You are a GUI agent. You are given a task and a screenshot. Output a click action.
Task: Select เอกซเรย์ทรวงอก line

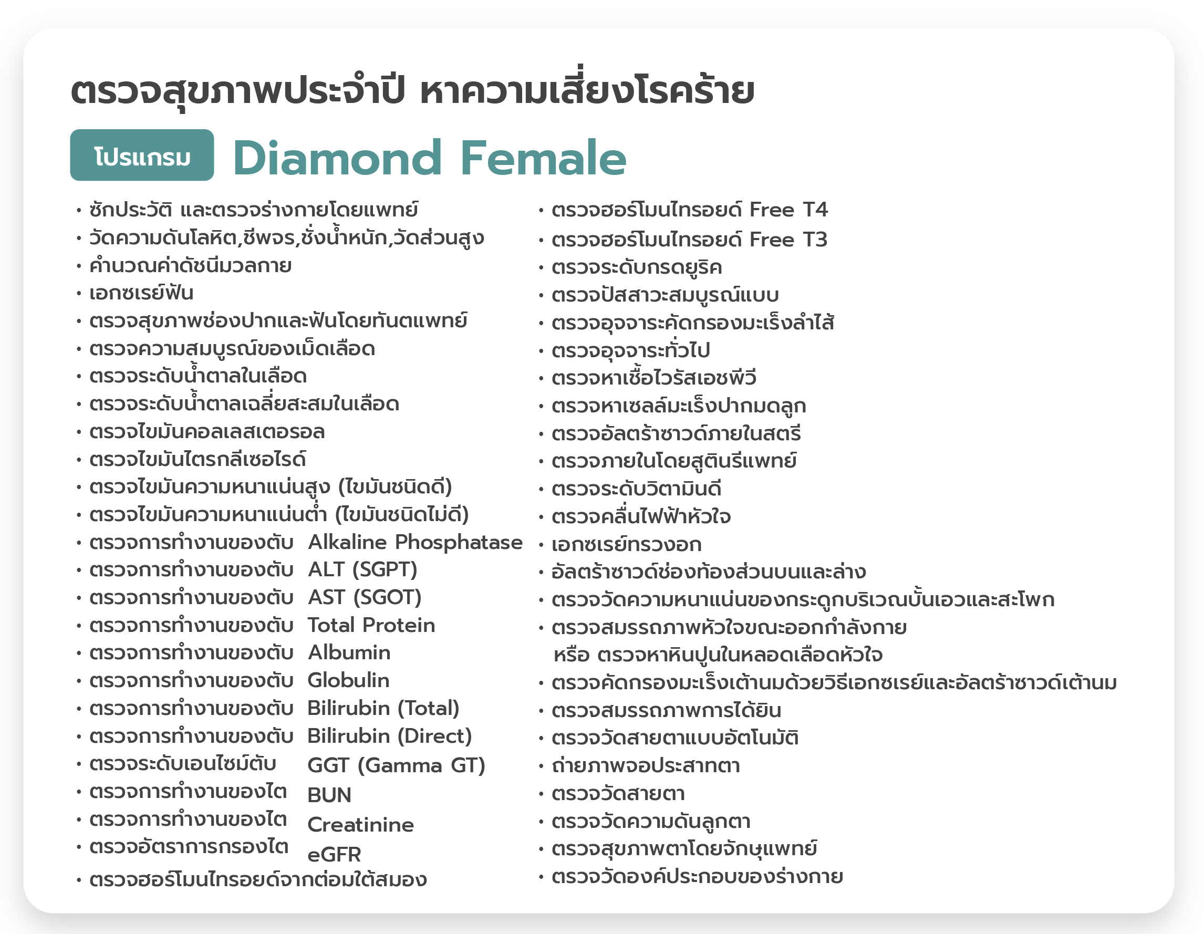tap(626, 544)
